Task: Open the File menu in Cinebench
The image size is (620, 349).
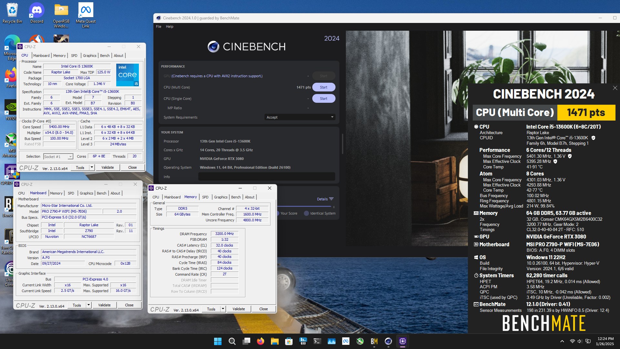Action: click(x=159, y=26)
